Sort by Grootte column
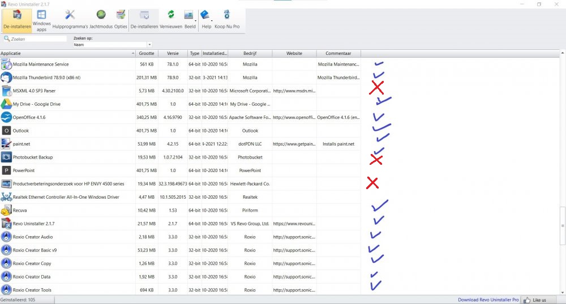The height and width of the screenshot is (304, 566). 147,53
